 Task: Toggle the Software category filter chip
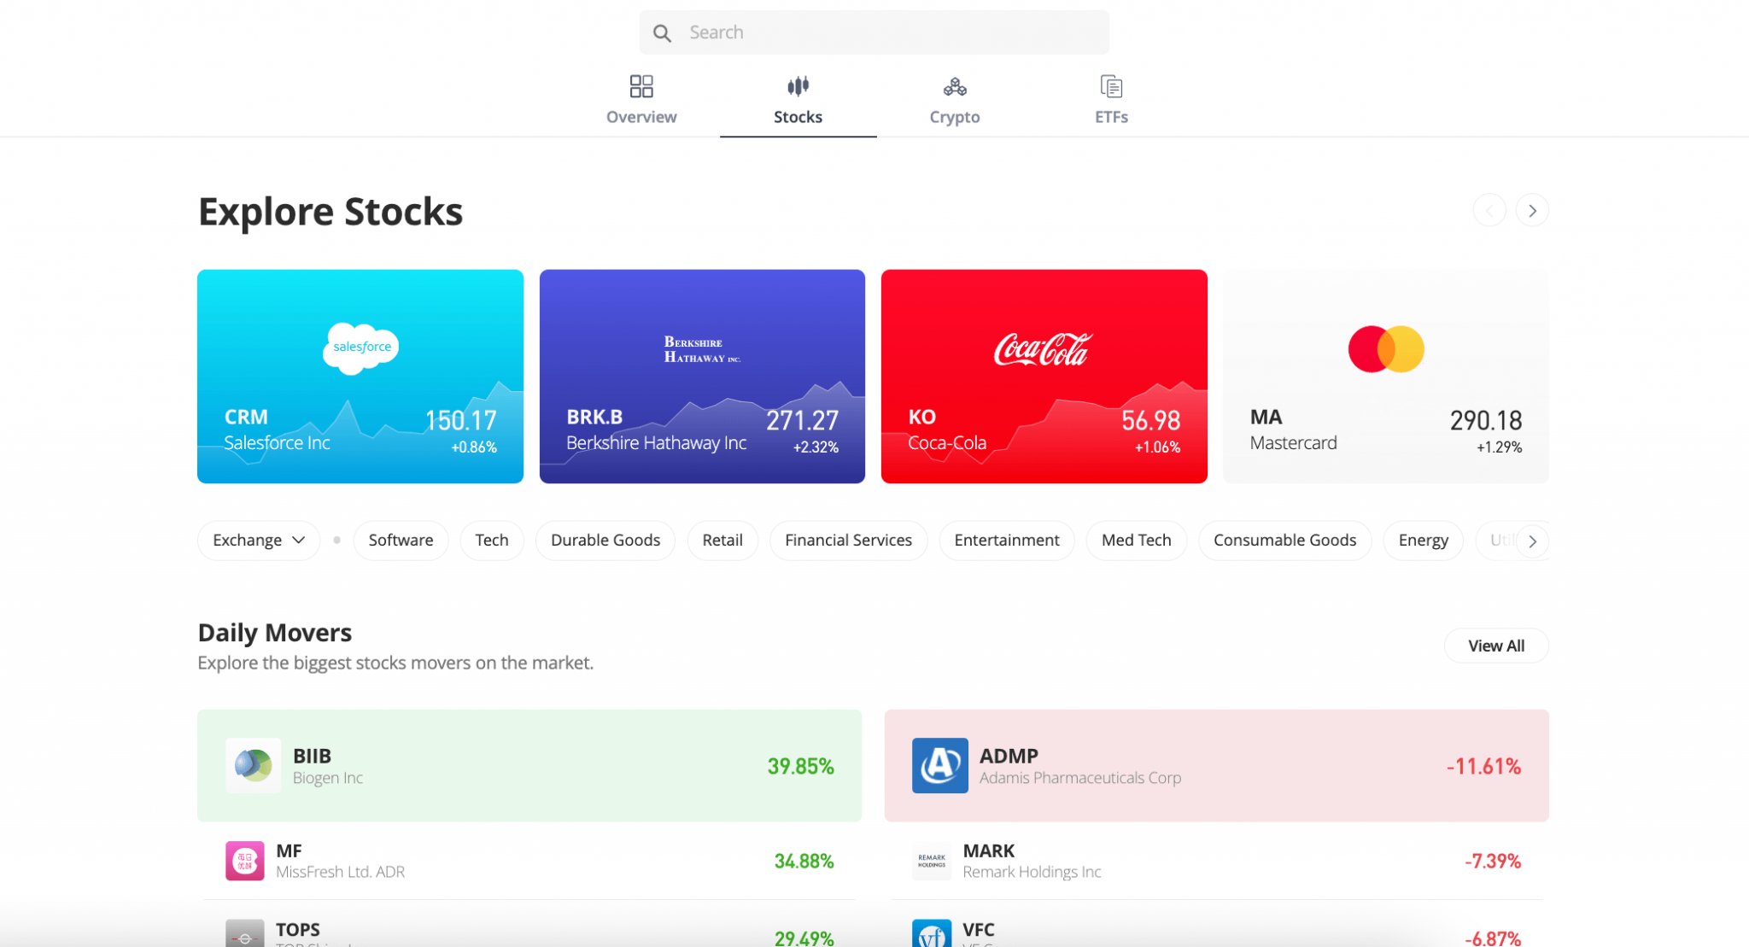coord(401,541)
